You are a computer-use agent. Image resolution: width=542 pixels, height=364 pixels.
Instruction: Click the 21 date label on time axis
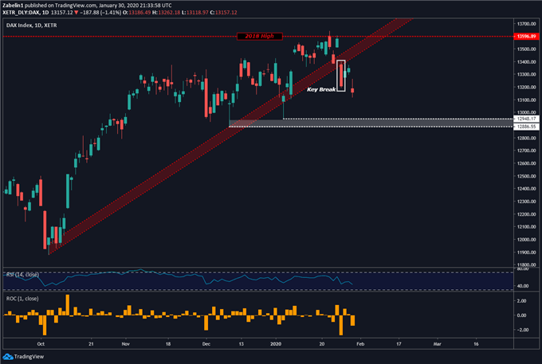point(91,344)
